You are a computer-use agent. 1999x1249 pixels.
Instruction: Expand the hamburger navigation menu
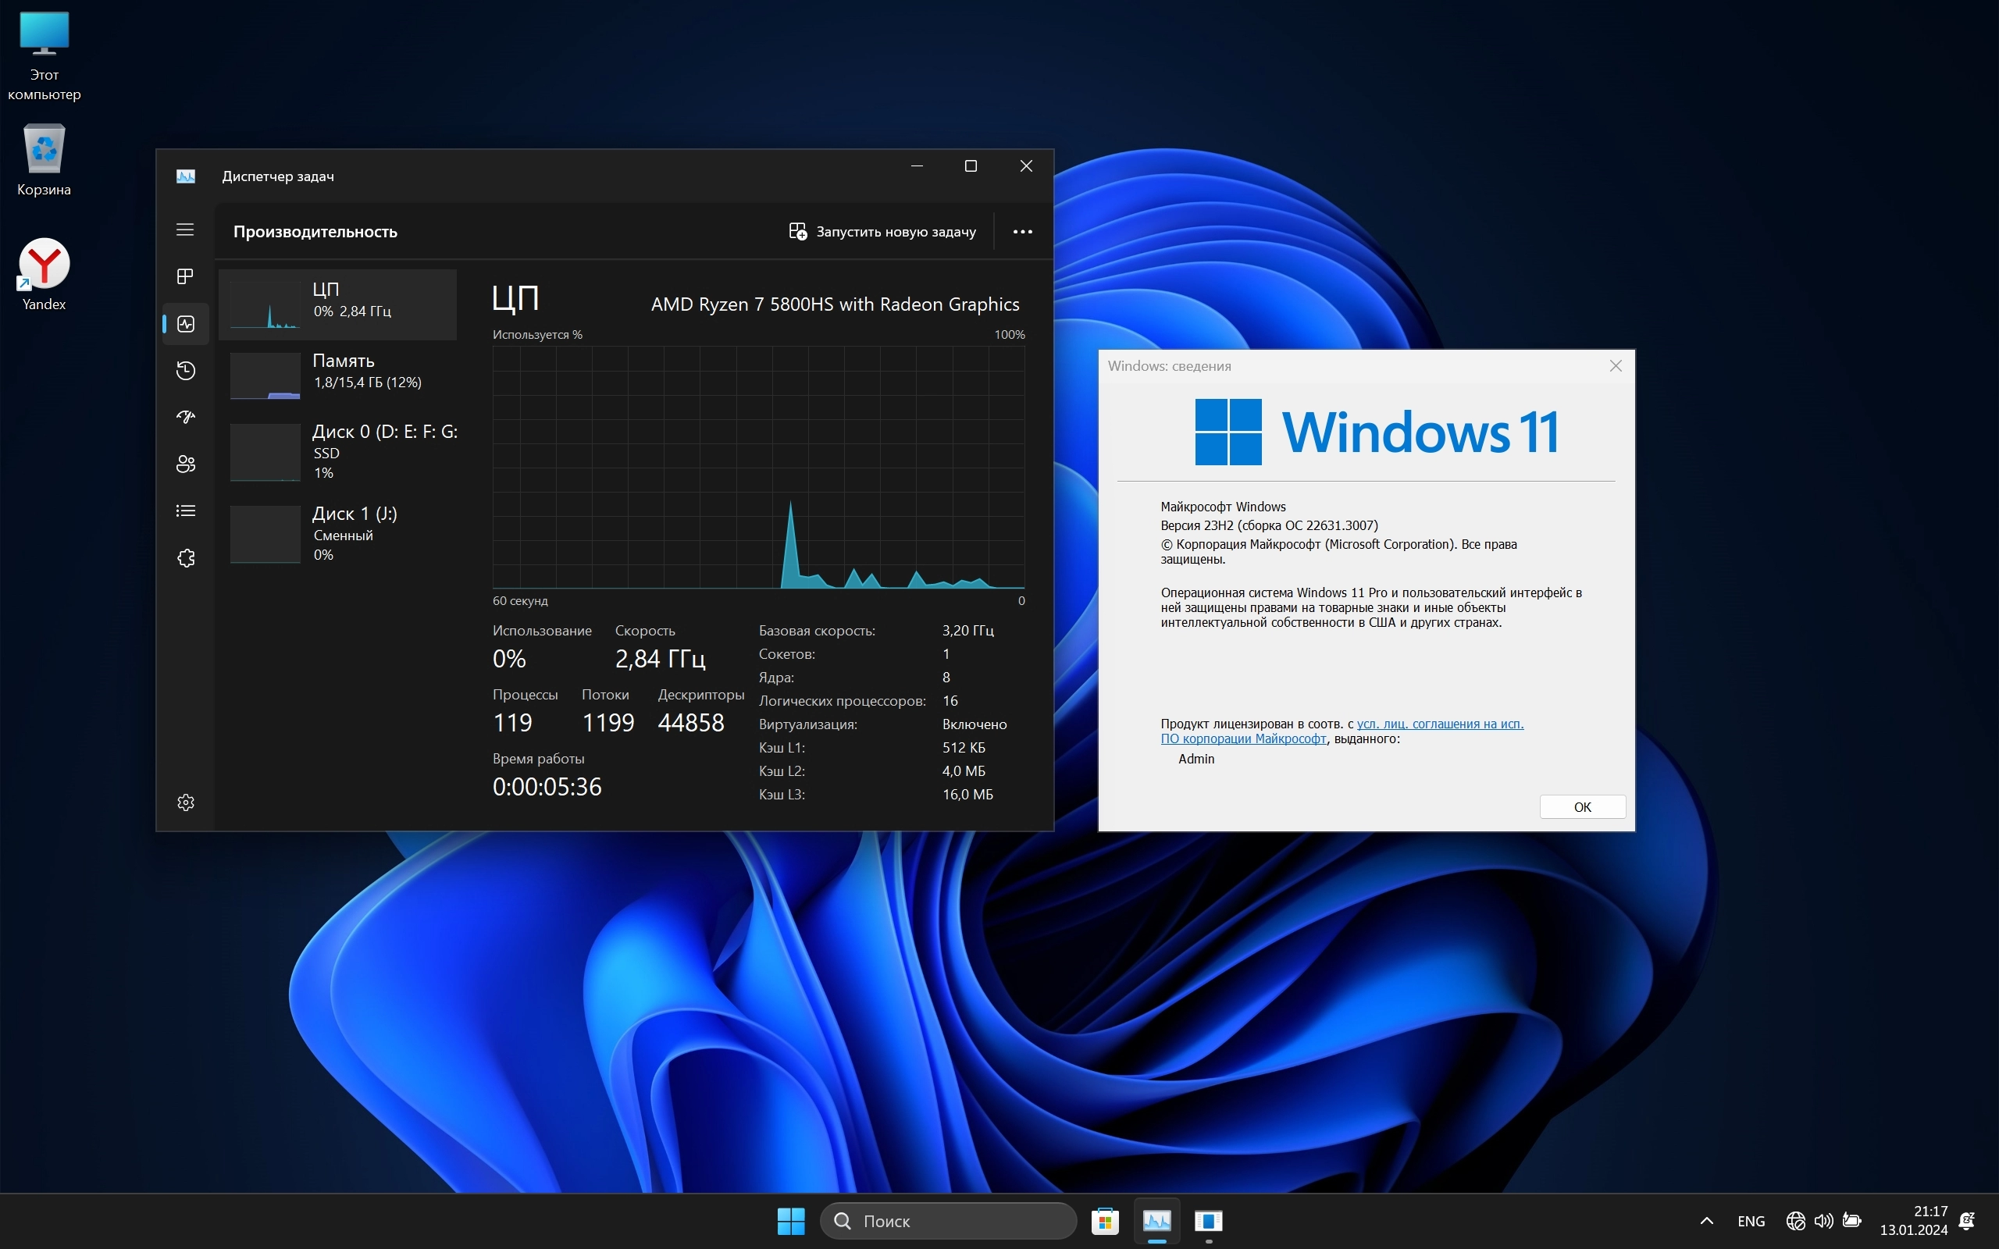coord(185,230)
